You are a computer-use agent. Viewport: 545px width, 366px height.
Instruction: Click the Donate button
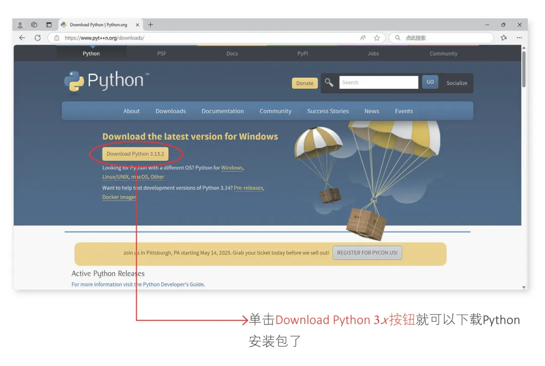pos(305,83)
